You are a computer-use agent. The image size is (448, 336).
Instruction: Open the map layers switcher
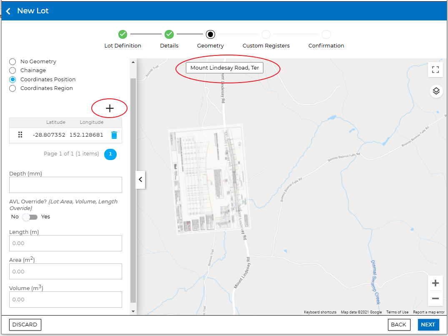(435, 91)
